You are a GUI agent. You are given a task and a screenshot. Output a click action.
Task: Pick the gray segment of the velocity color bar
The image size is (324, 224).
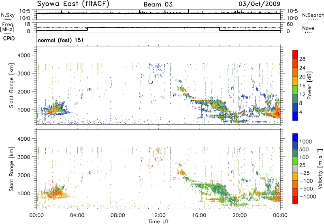(295, 169)
